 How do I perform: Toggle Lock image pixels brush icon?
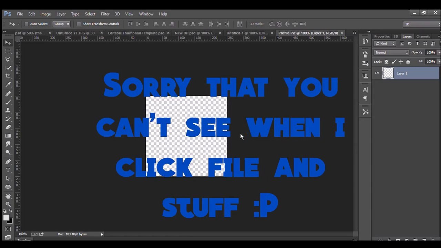[393, 62]
